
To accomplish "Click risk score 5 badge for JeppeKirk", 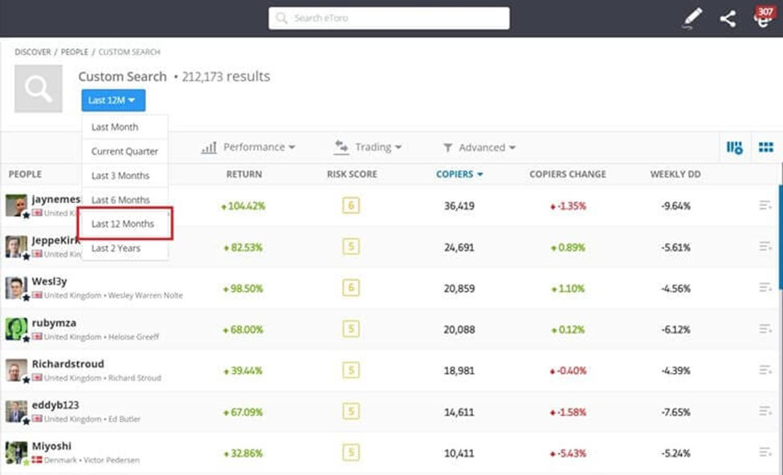I will tap(351, 246).
